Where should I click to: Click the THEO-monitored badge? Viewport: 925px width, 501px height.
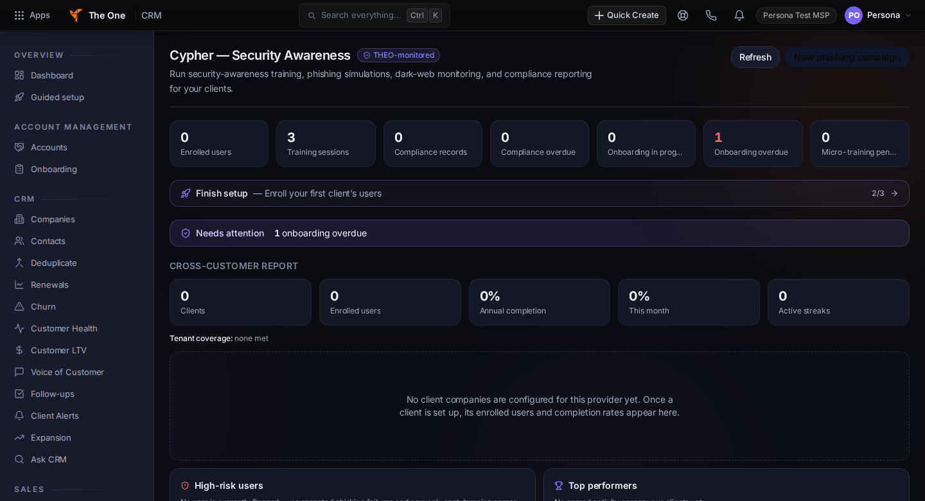click(398, 55)
